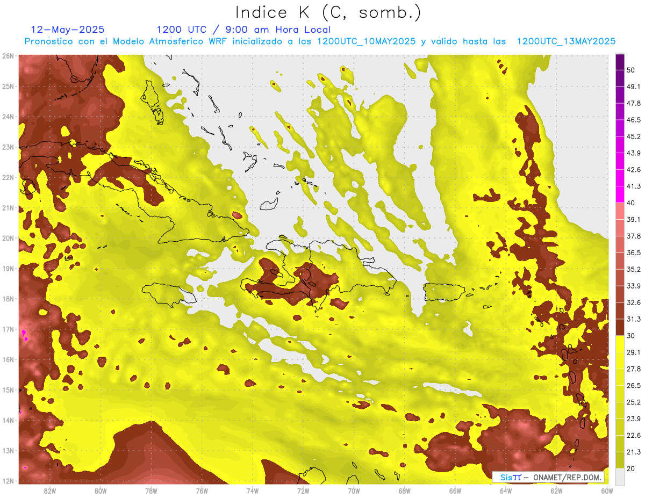
Task: Click the longitude axis label "70W"
Action: [x=354, y=490]
